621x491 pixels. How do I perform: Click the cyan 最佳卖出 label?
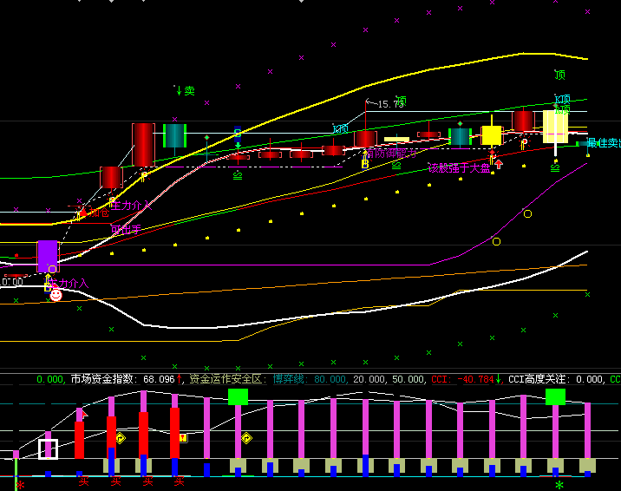(x=604, y=143)
